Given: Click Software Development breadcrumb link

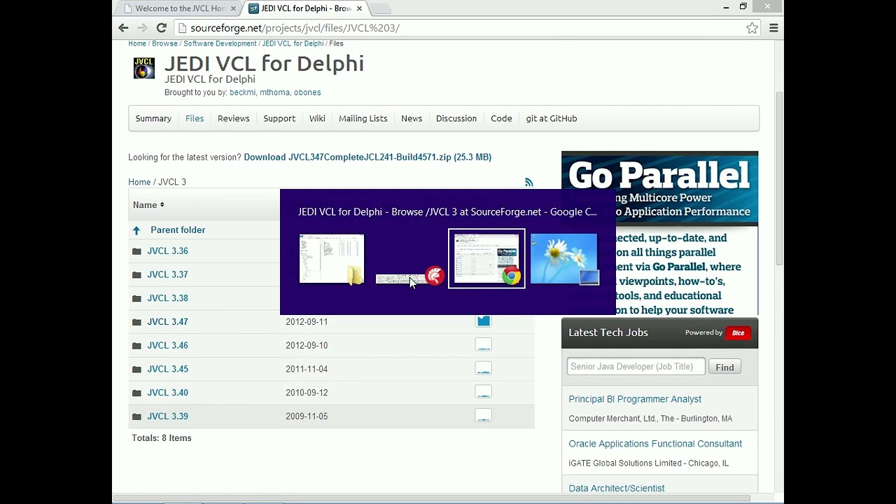Looking at the screenshot, I should click(x=220, y=43).
